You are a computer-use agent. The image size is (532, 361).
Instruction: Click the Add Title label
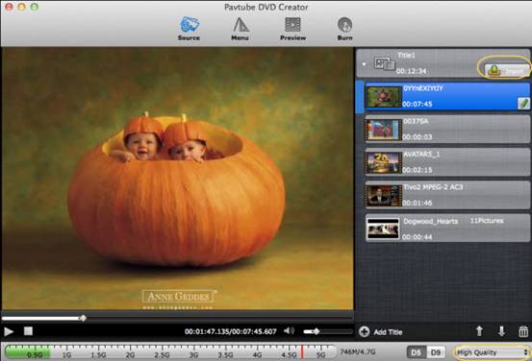[388, 332]
